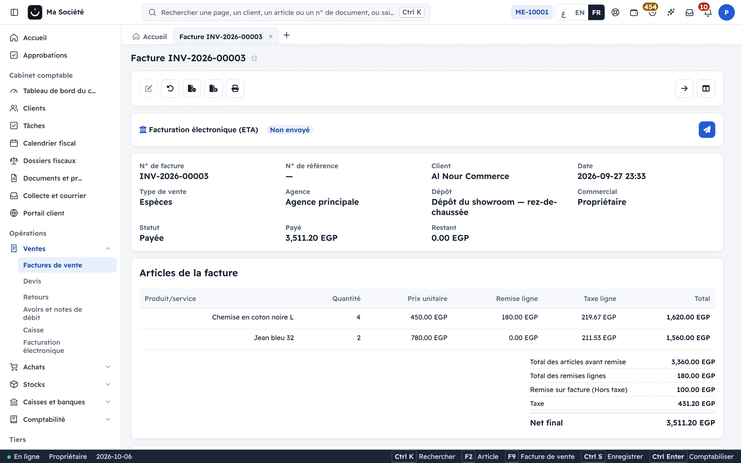Image resolution: width=741 pixels, height=463 pixels.
Task: Open user profile avatar P
Action: pyautogui.click(x=726, y=12)
